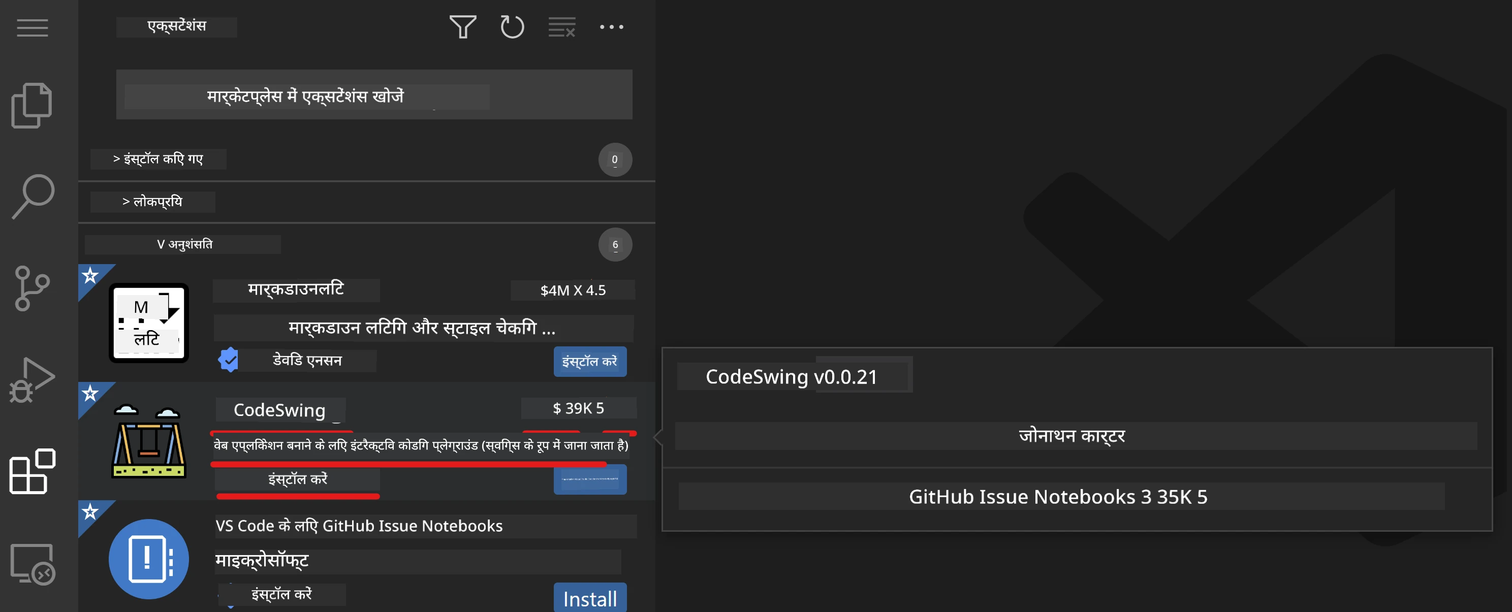This screenshot has width=1512, height=612.
Task: Click the $ 39K 5 stats for CodeSwing
Action: (579, 408)
